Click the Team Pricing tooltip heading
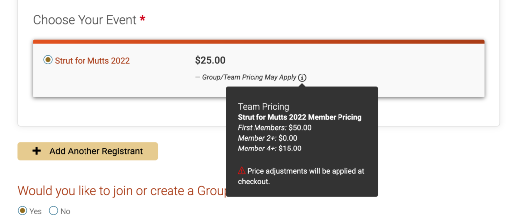This screenshot has height=223, width=509. point(263,107)
